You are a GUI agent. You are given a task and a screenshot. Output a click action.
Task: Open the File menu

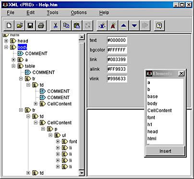pos(11,13)
